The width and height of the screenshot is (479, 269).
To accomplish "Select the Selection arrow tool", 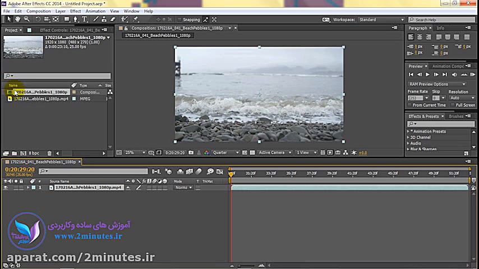I will pyautogui.click(x=9, y=20).
